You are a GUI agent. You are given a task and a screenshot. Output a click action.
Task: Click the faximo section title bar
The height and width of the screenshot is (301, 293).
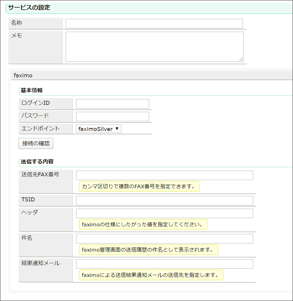(x=23, y=75)
